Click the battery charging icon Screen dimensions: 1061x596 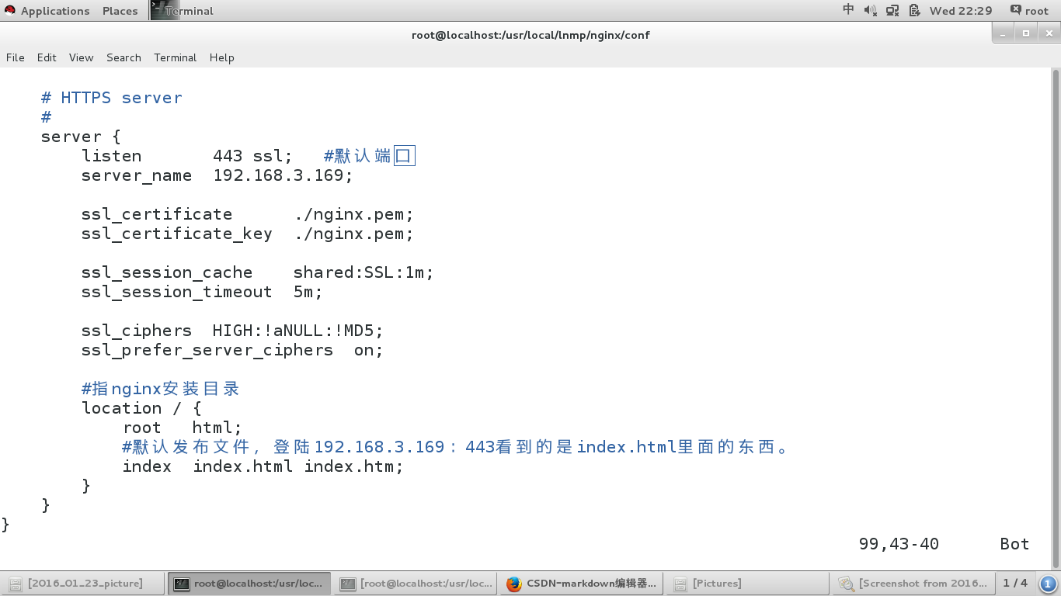click(x=915, y=10)
